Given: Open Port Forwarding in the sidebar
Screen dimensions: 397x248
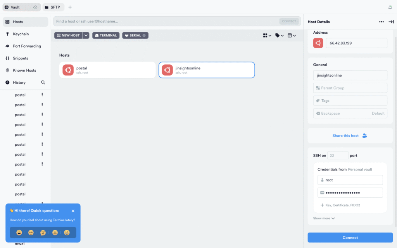Looking at the screenshot, I should [x=25, y=46].
